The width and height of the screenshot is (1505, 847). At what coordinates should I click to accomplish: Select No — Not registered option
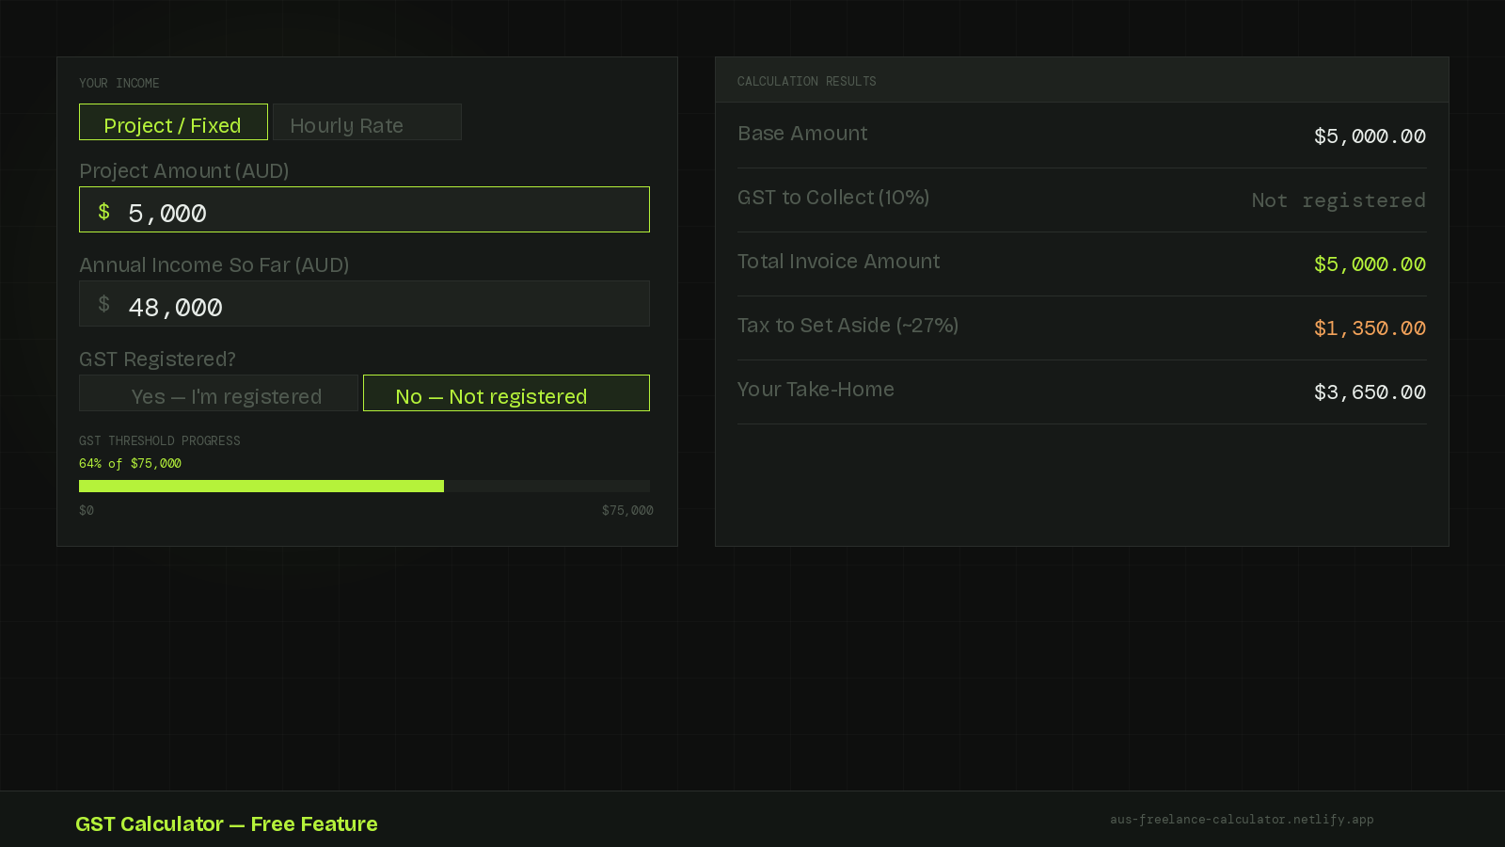click(505, 396)
